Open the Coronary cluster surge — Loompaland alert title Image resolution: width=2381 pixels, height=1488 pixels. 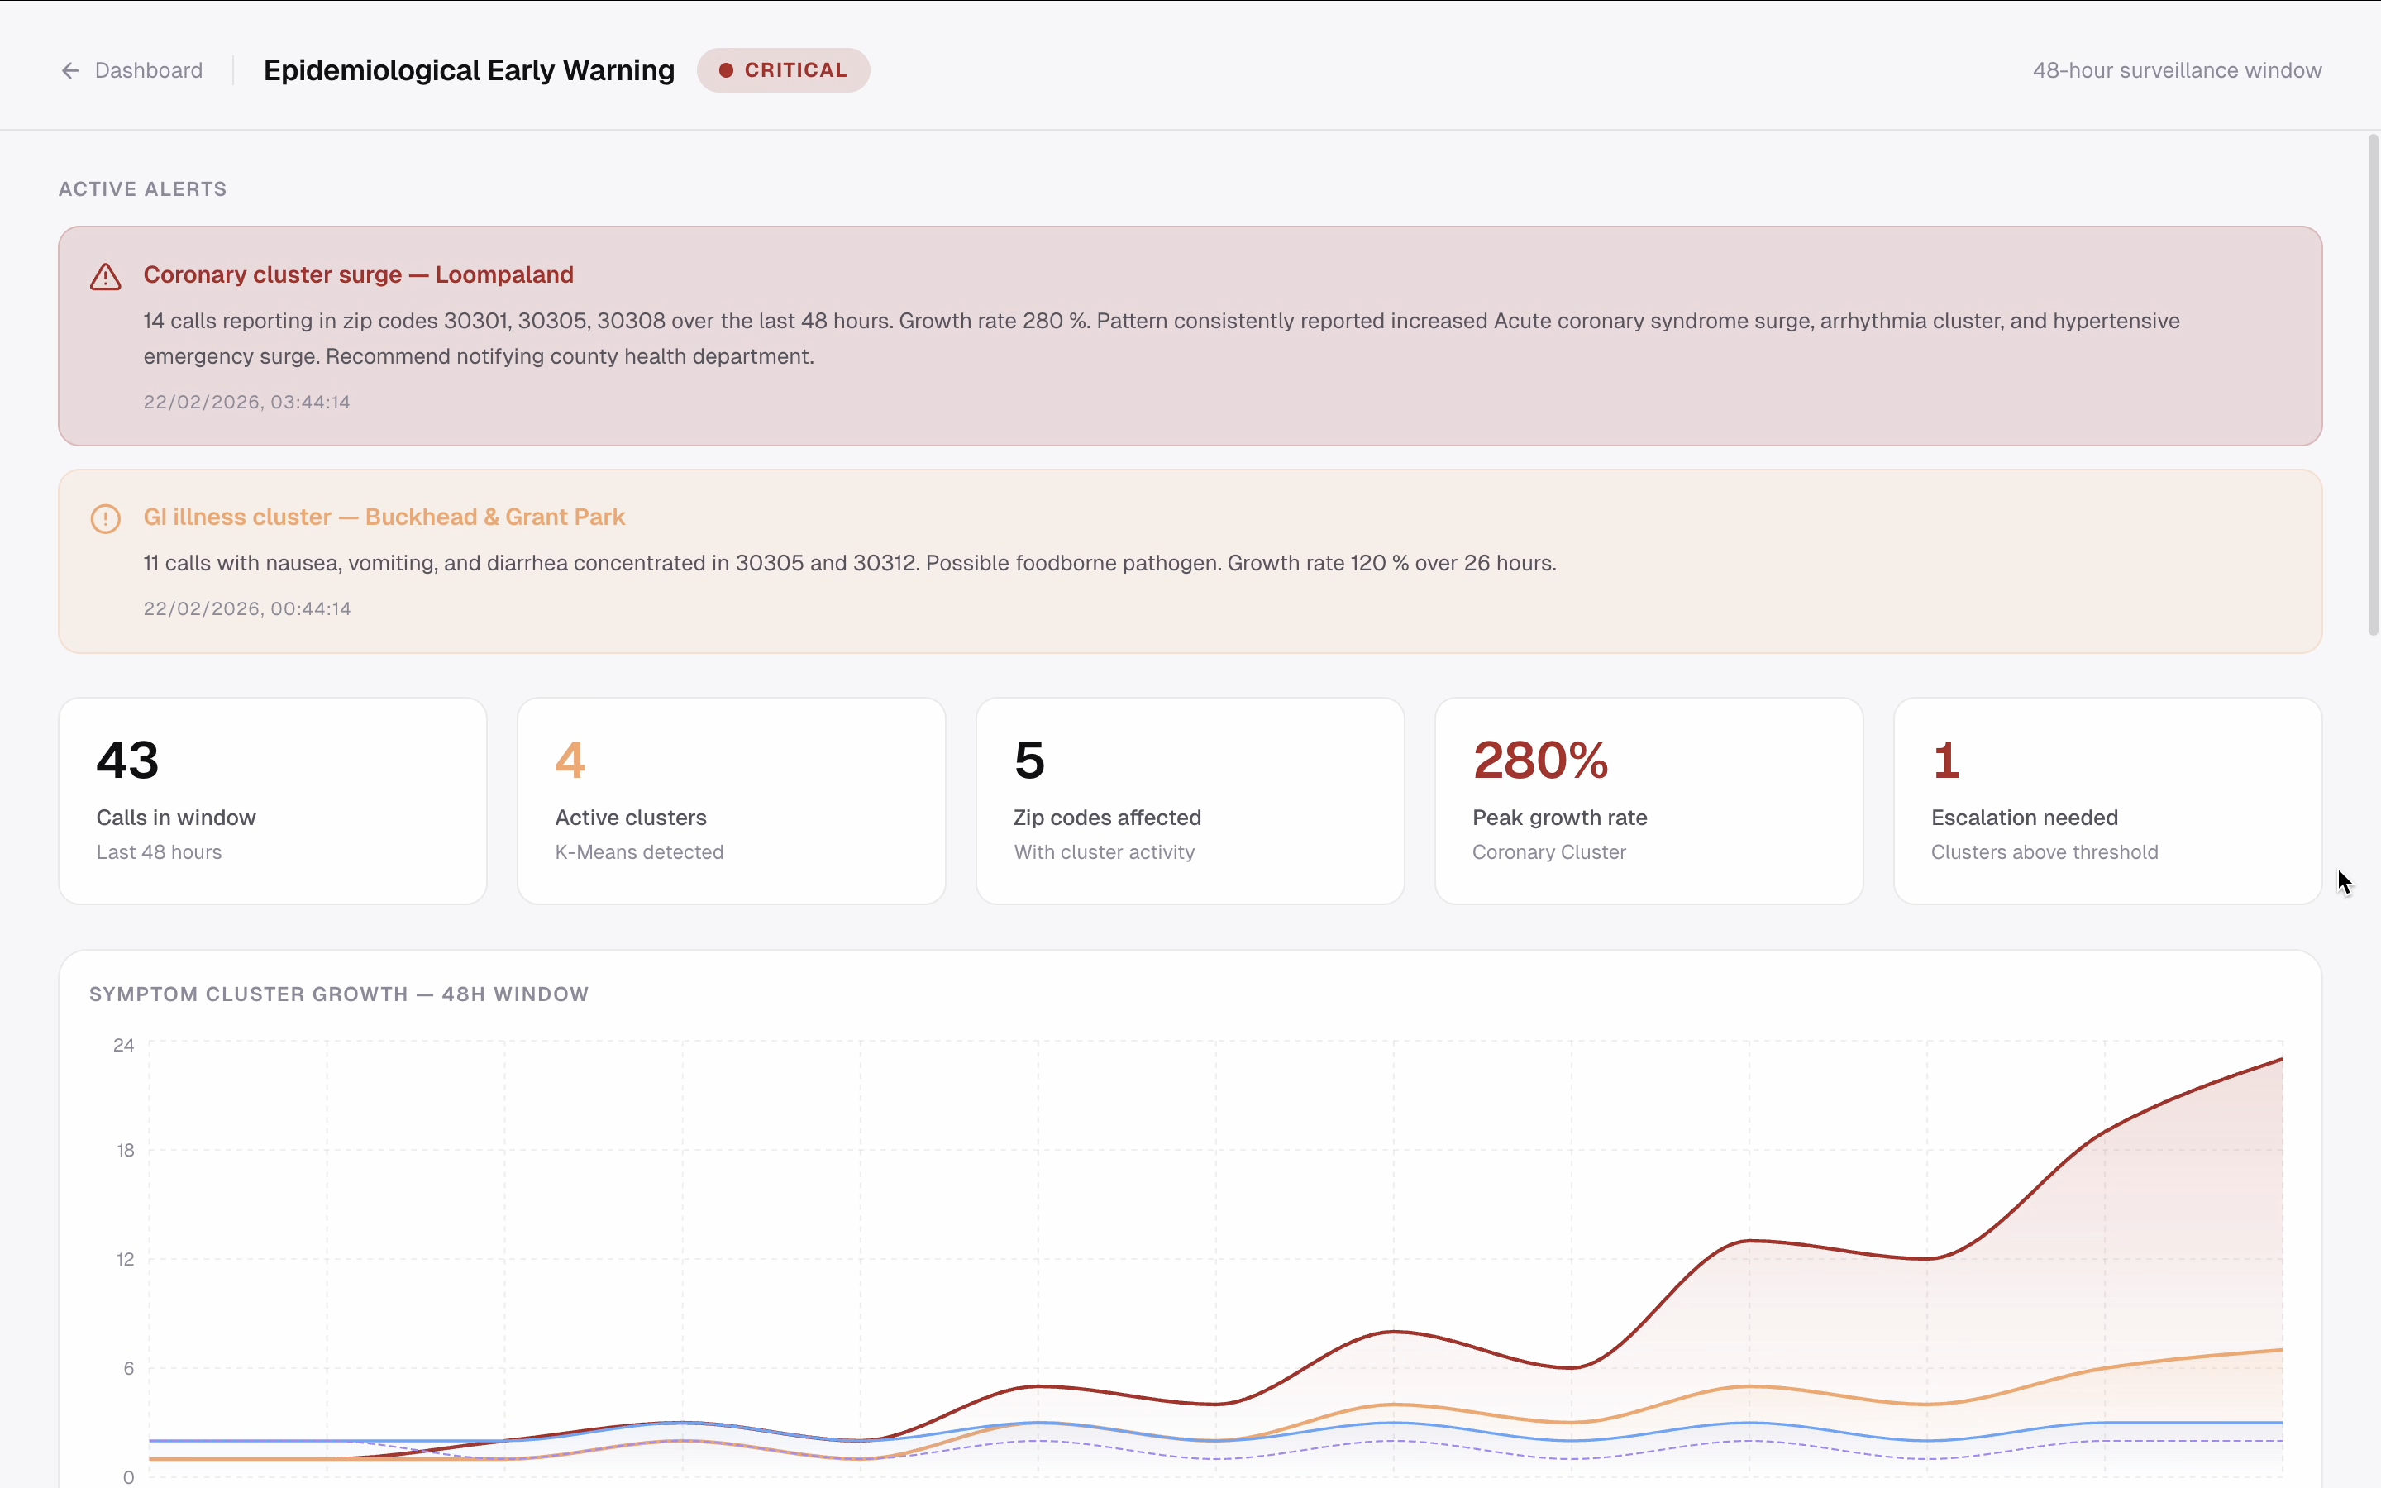[358, 274]
